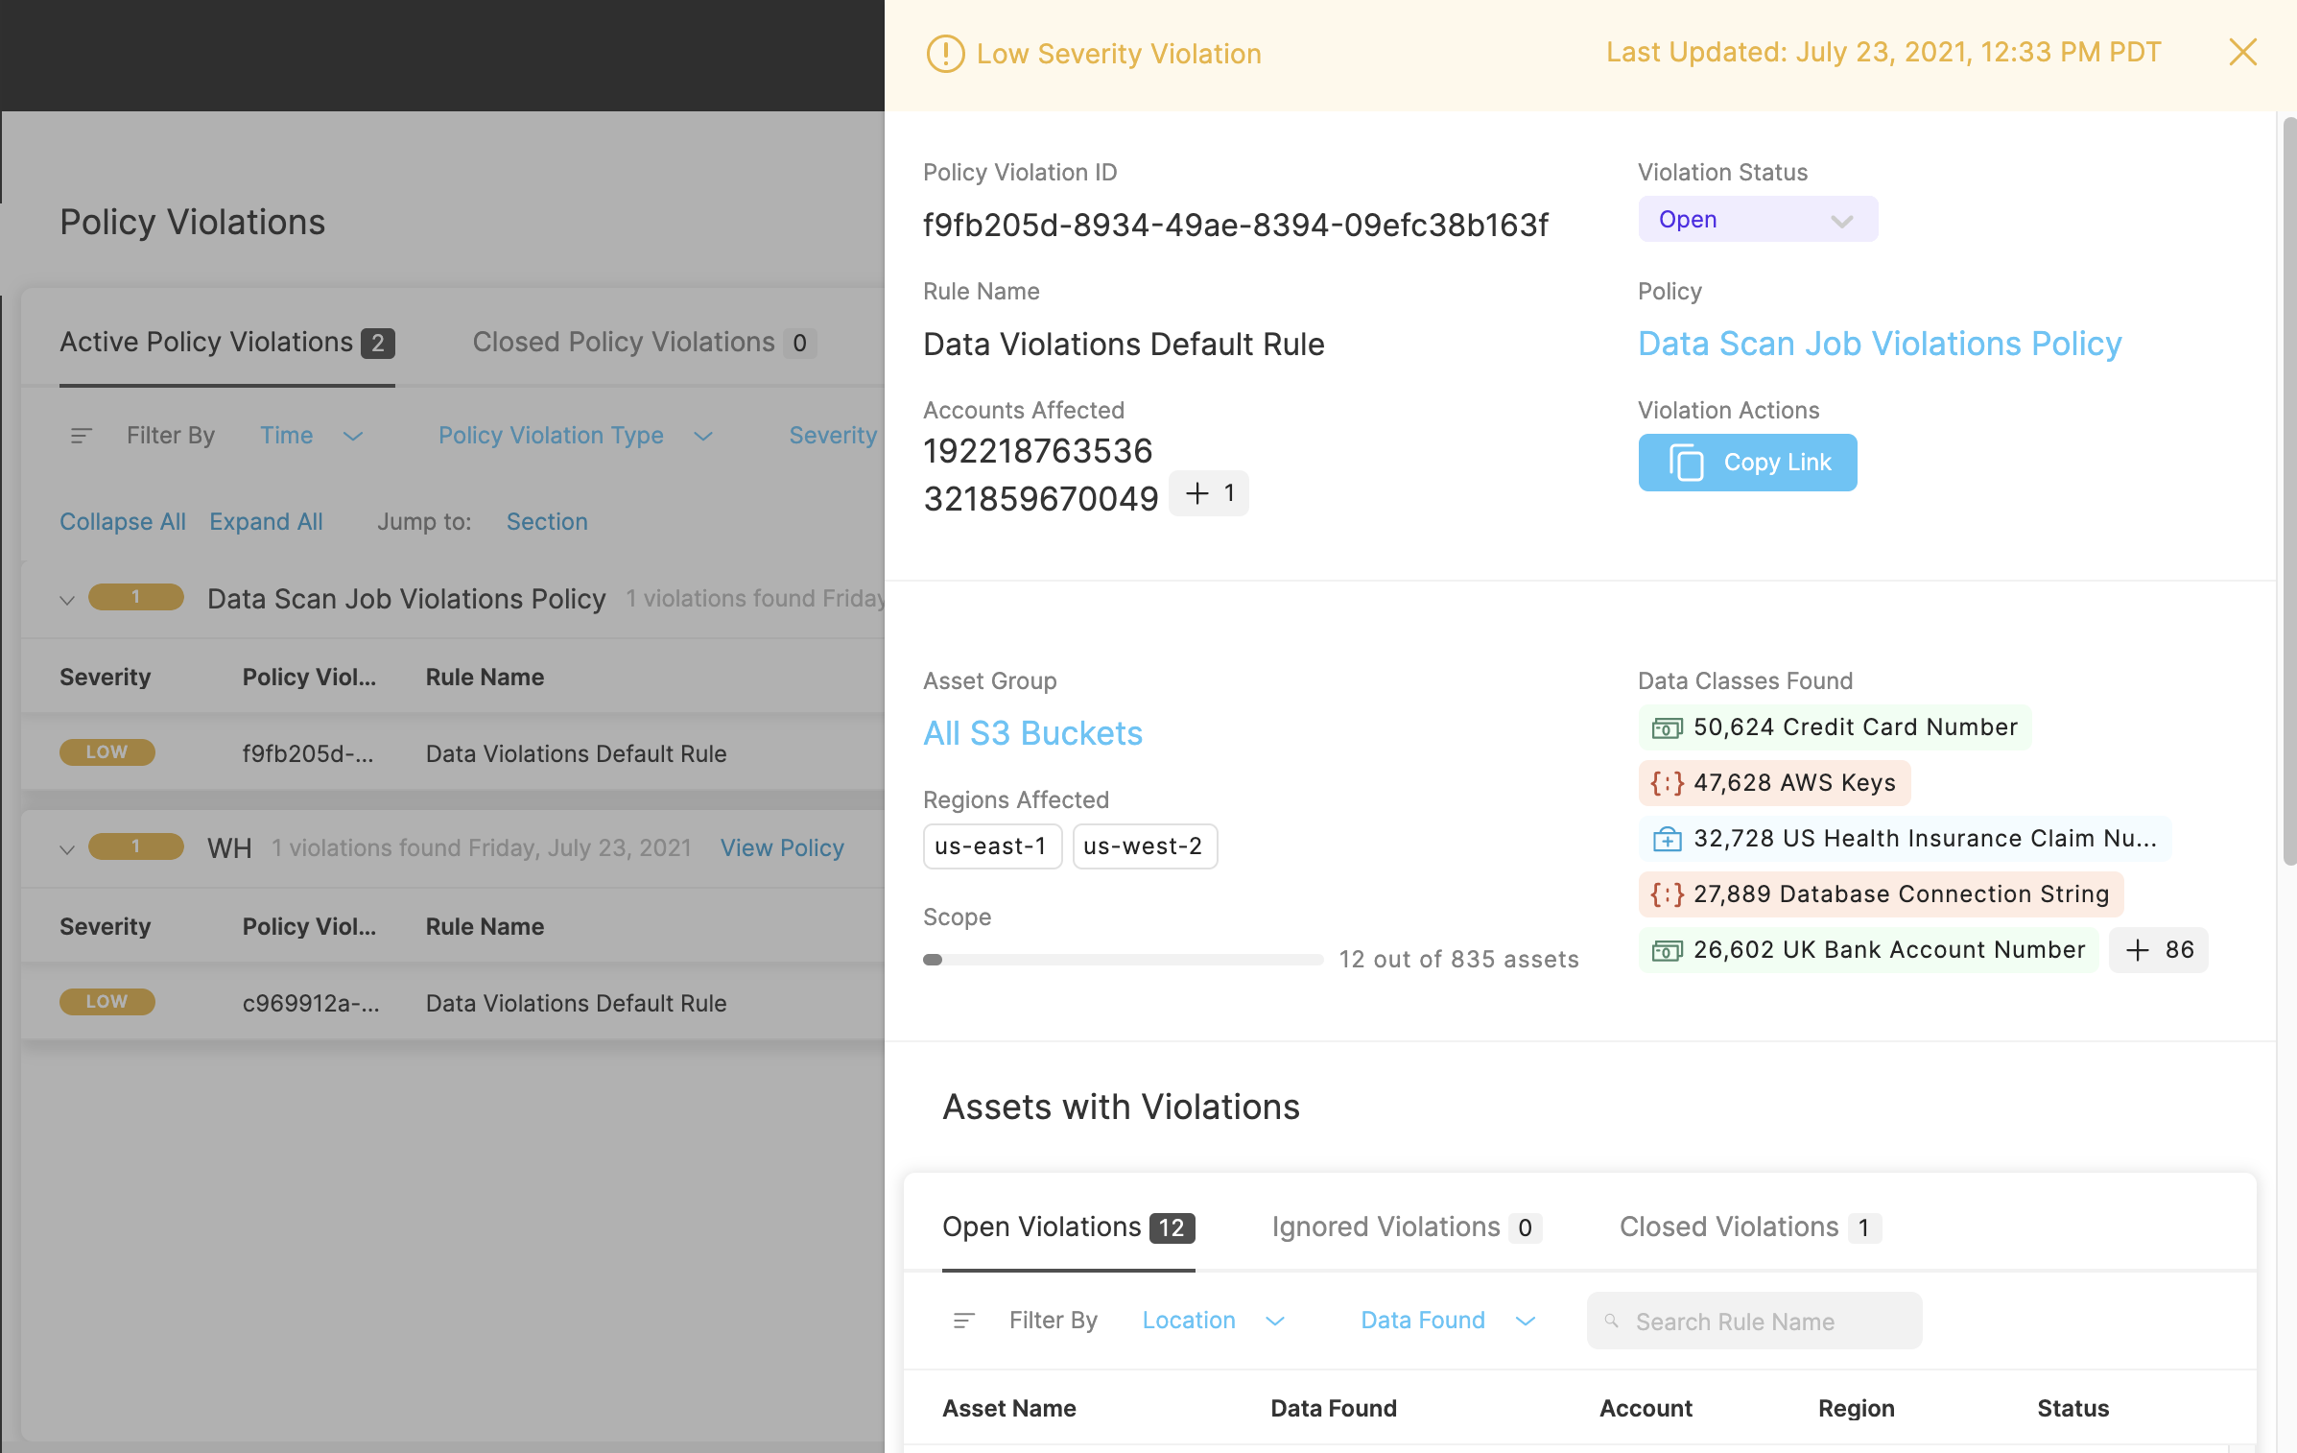Expand the plus 86 more data classes
2297x1453 pixels.
(x=2158, y=950)
